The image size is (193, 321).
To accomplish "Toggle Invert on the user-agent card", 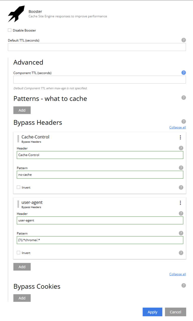I will [18, 253].
